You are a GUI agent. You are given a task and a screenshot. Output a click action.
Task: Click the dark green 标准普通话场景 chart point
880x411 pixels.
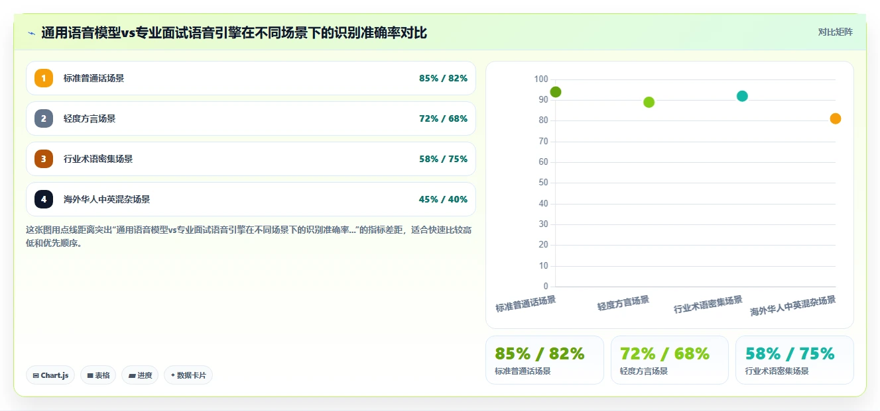click(556, 92)
